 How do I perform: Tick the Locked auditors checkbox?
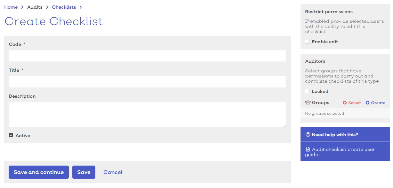click(307, 91)
